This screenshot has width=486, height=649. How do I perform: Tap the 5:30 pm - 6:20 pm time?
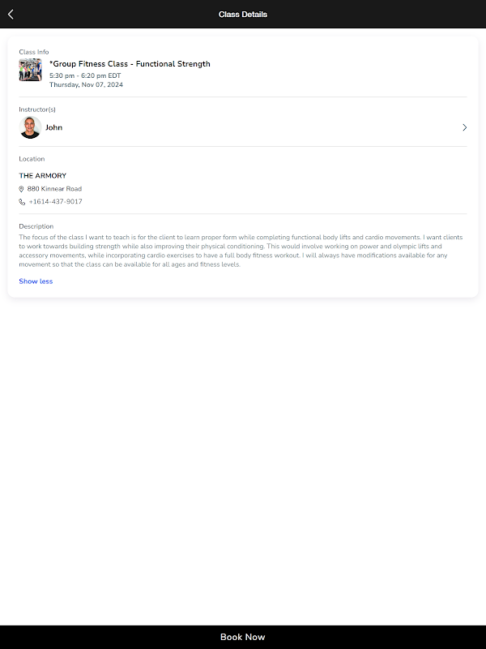(x=85, y=75)
